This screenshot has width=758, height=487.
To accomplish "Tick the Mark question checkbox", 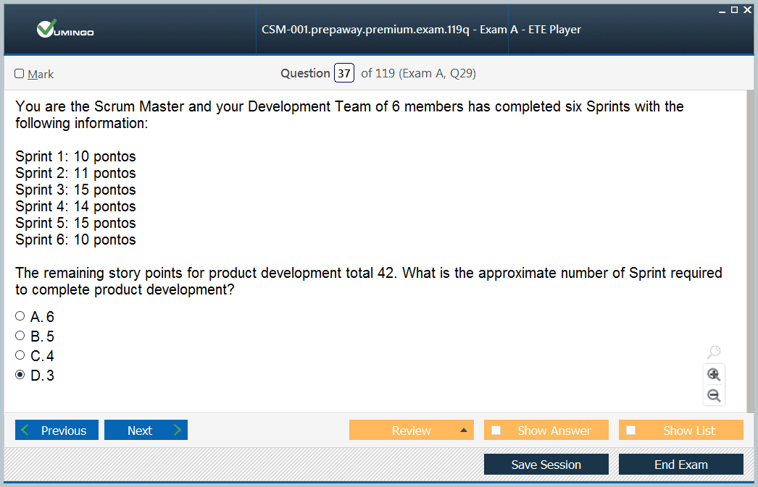I will 20,74.
